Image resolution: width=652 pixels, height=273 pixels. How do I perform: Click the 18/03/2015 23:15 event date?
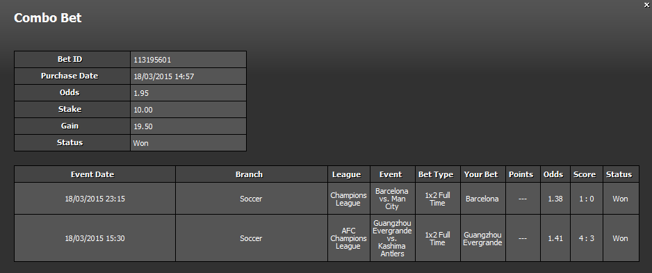click(x=95, y=198)
